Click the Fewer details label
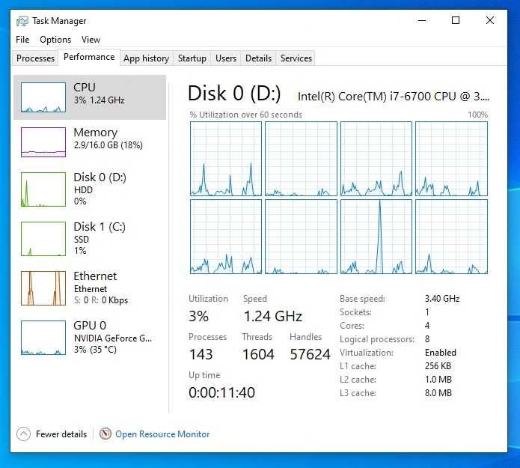 point(61,434)
